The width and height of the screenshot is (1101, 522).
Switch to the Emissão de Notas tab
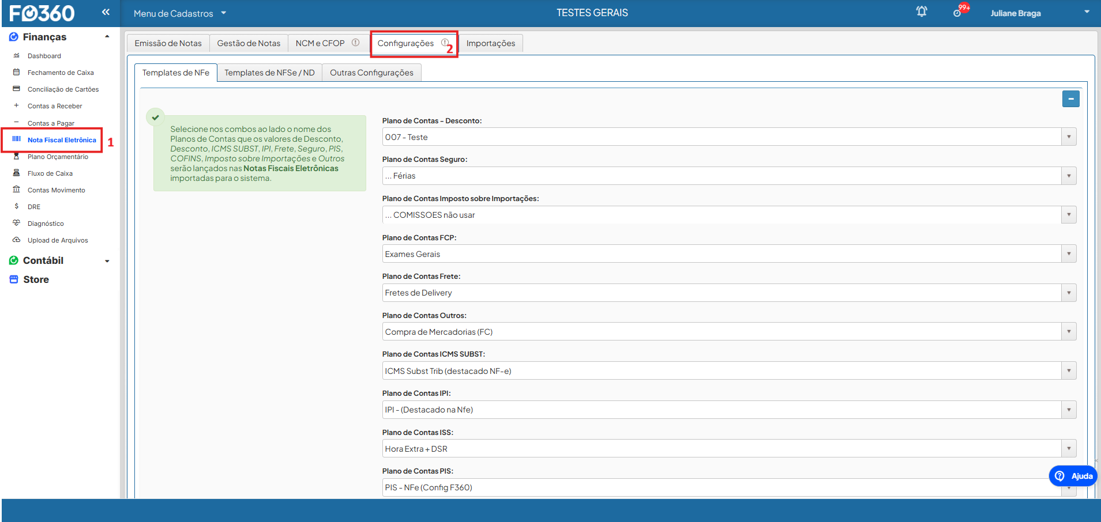click(x=168, y=43)
